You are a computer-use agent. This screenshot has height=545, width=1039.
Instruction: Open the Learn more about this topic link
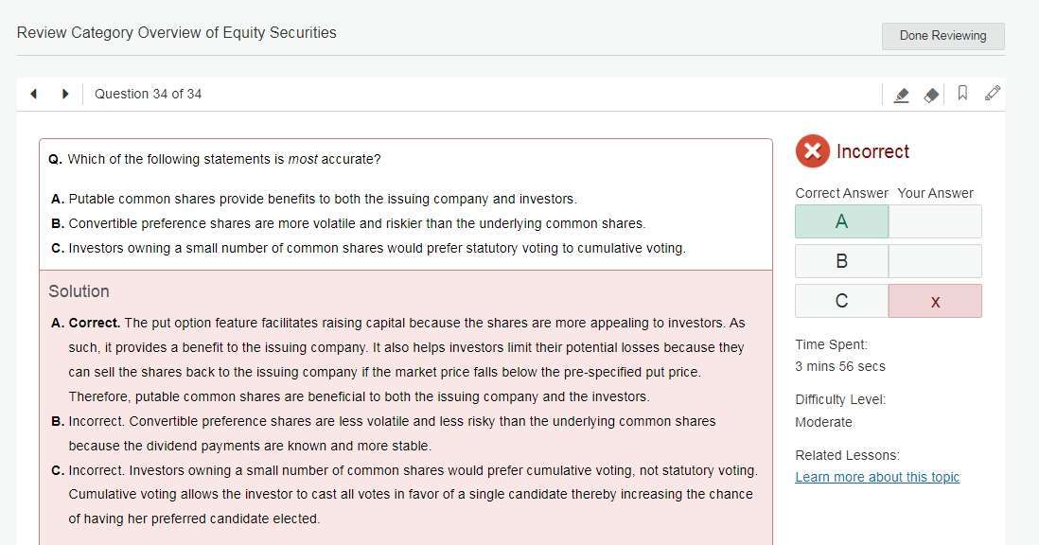(877, 477)
